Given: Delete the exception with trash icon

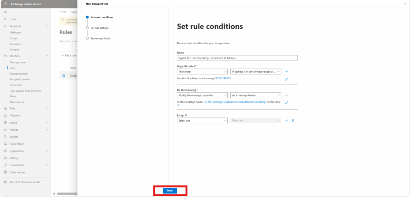Looking at the screenshot, I should [293, 120].
